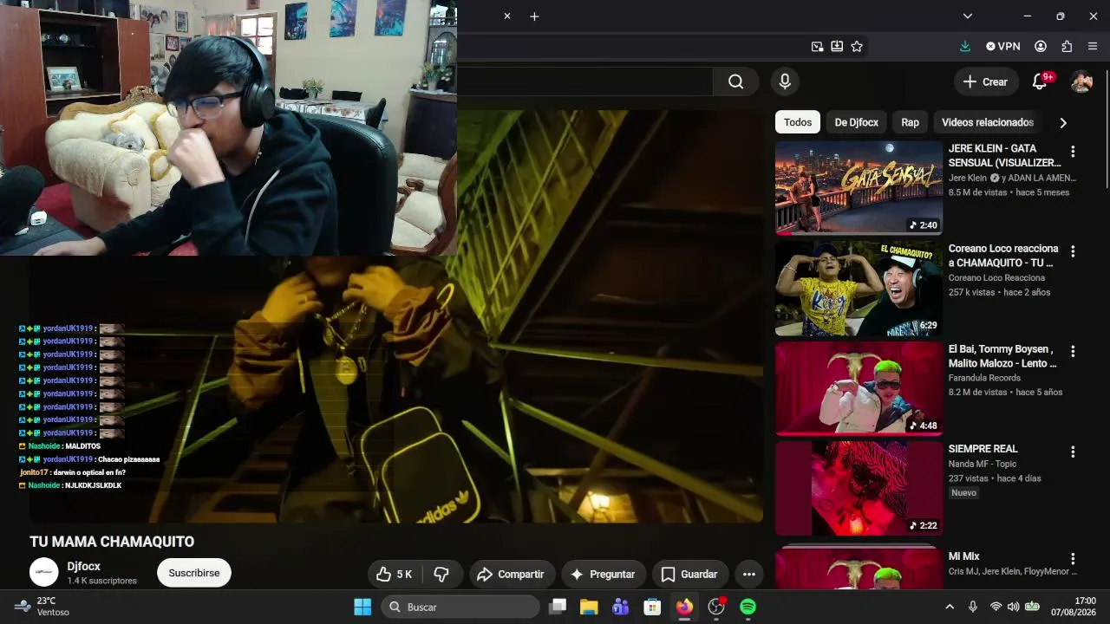Close the current browser tab
Screen dimensions: 1110x624
[507, 16]
